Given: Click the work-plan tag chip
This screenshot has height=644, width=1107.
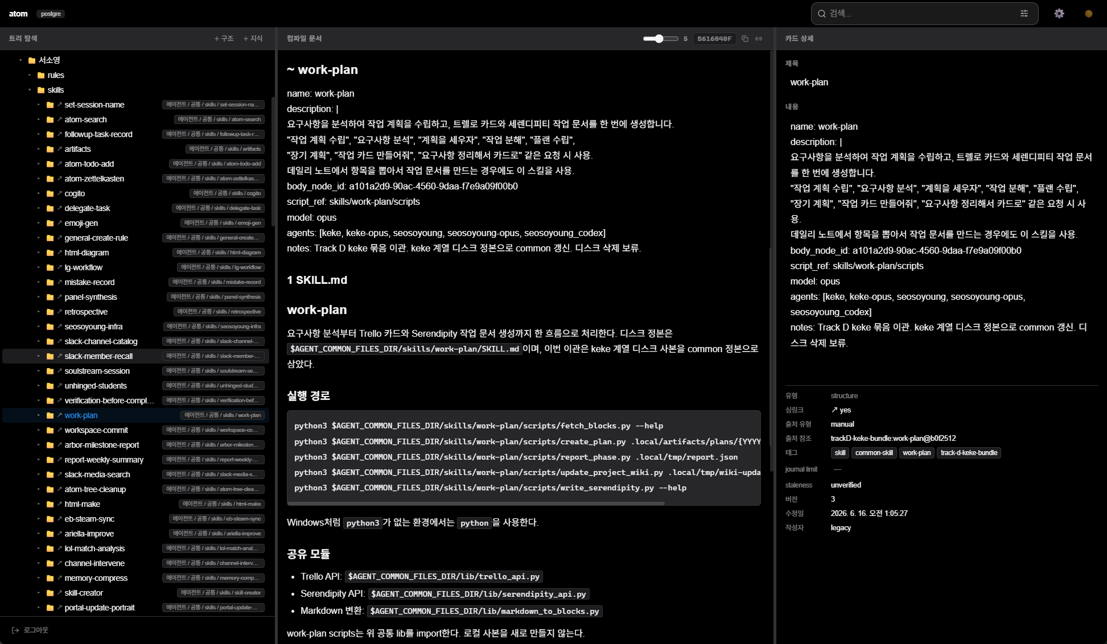Looking at the screenshot, I should coord(916,453).
